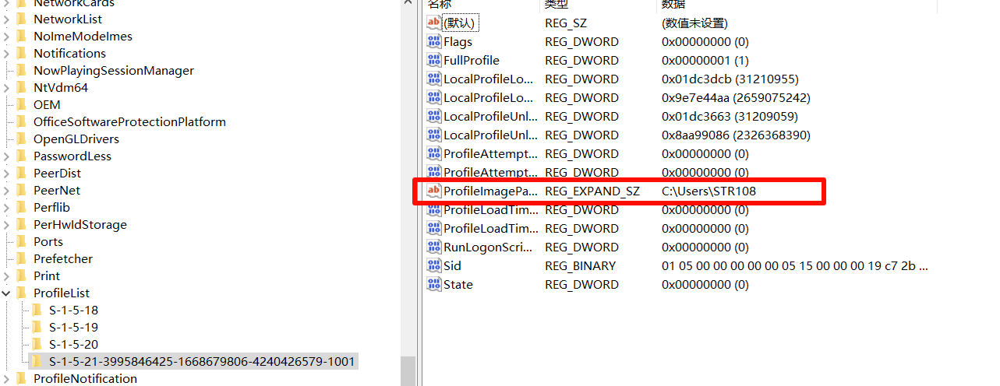This screenshot has height=386, width=1000.
Task: Click the ProfileImagePath string value icon
Action: point(434,191)
